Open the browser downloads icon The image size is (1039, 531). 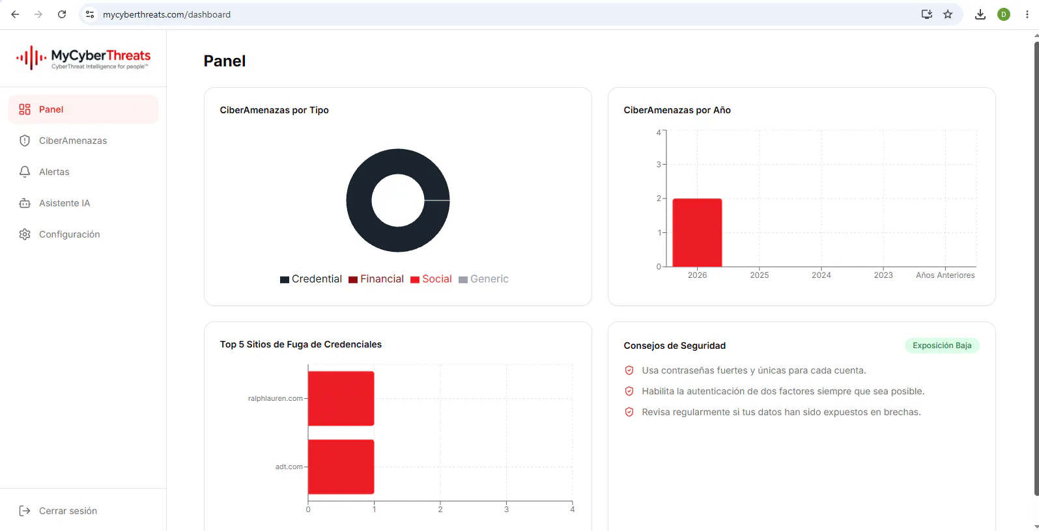(980, 14)
